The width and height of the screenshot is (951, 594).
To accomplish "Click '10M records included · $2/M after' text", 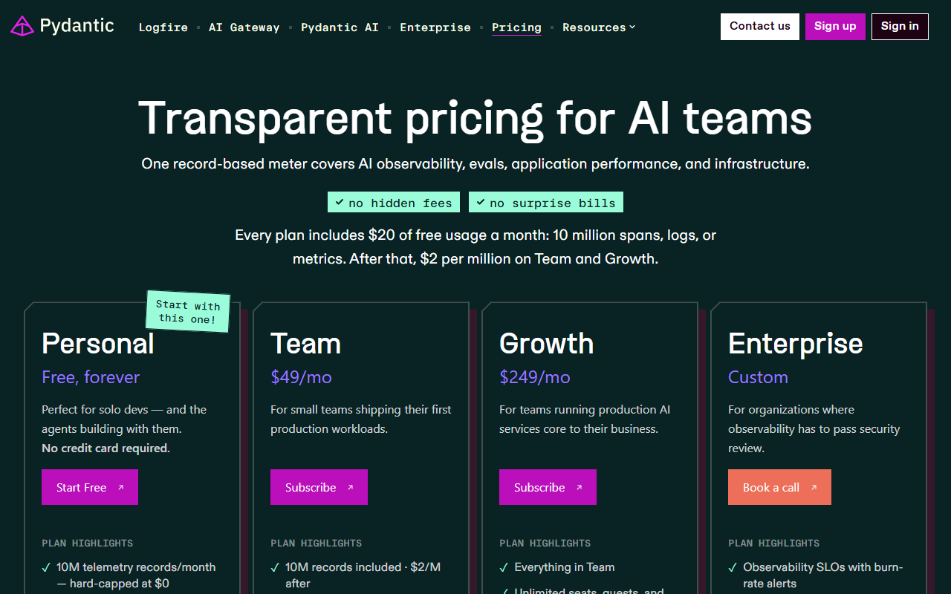I will tap(363, 575).
